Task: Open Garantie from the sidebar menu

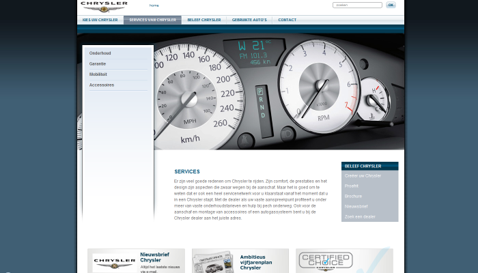Action: tap(98, 63)
